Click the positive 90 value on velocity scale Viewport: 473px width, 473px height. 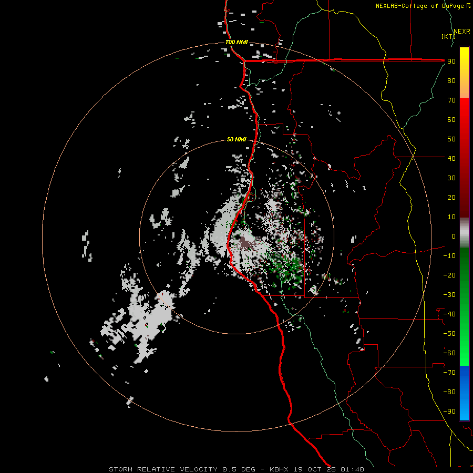click(451, 61)
